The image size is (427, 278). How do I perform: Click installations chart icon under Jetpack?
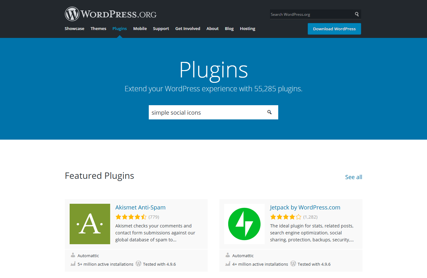[x=228, y=264]
